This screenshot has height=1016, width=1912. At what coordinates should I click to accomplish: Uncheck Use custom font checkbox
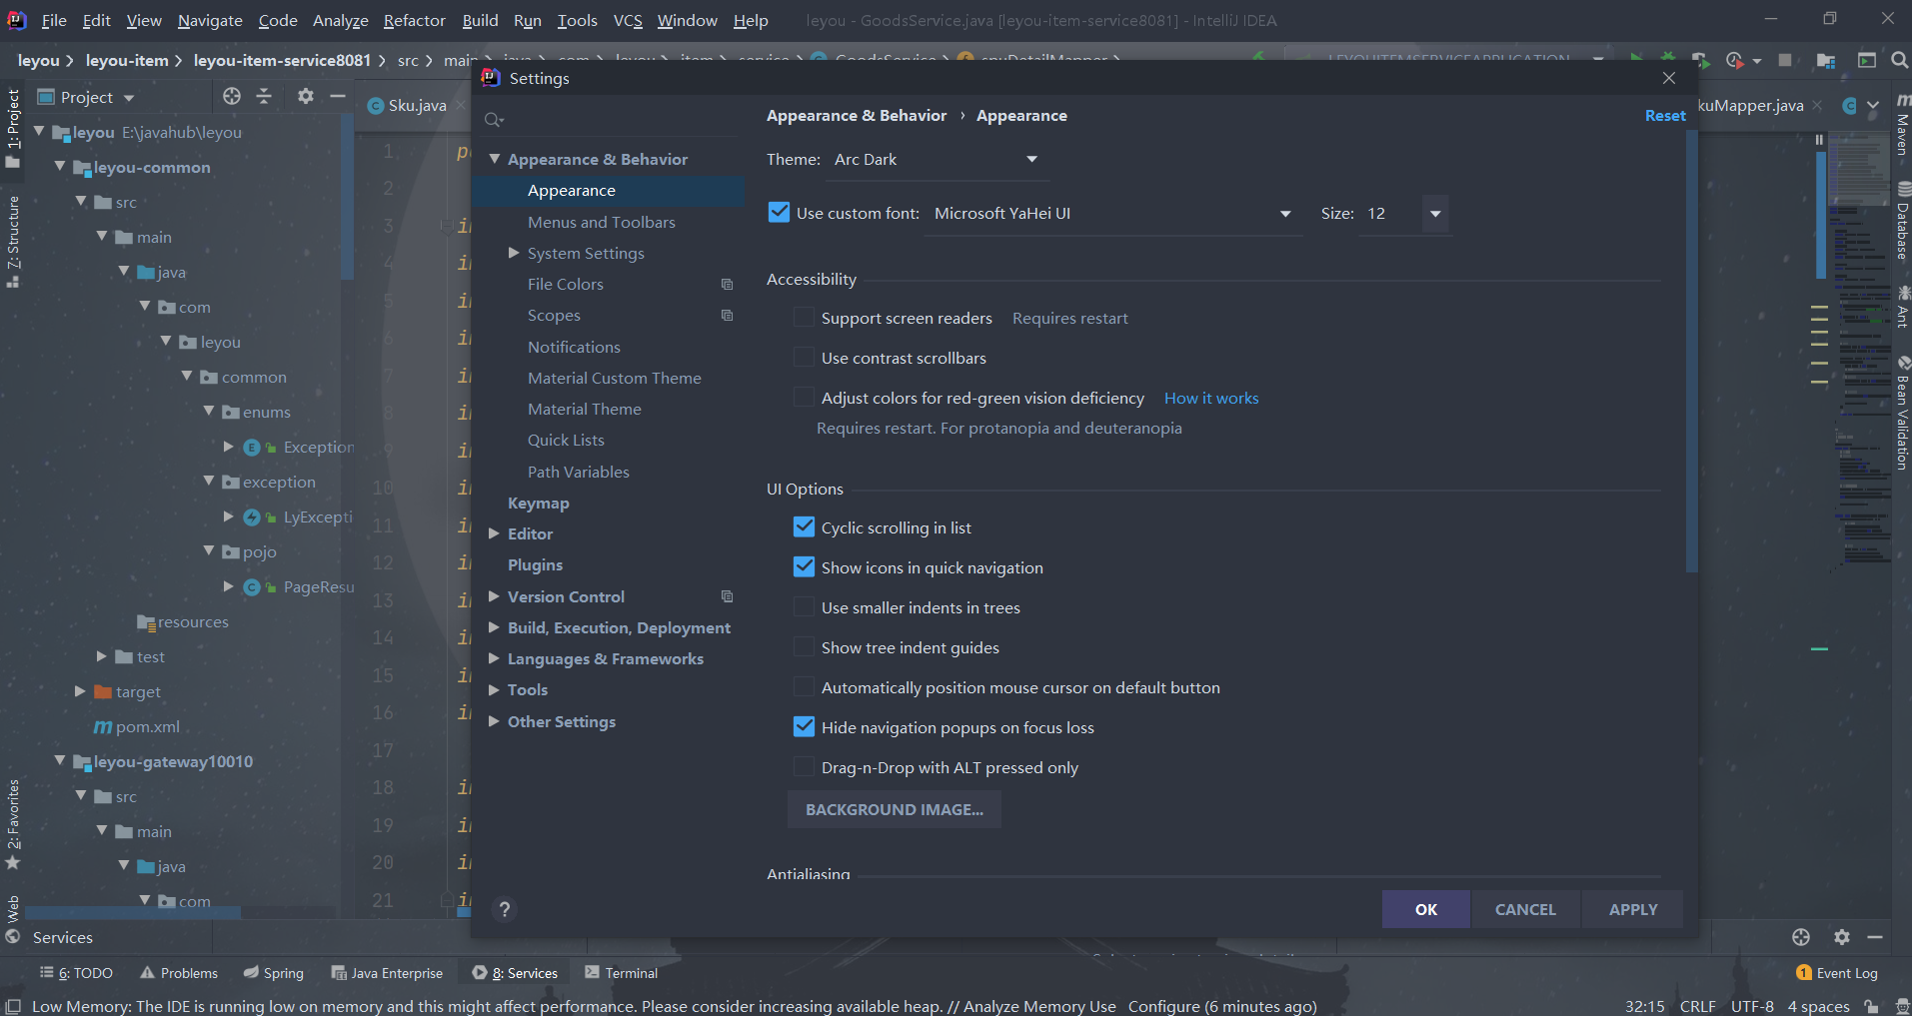779,212
